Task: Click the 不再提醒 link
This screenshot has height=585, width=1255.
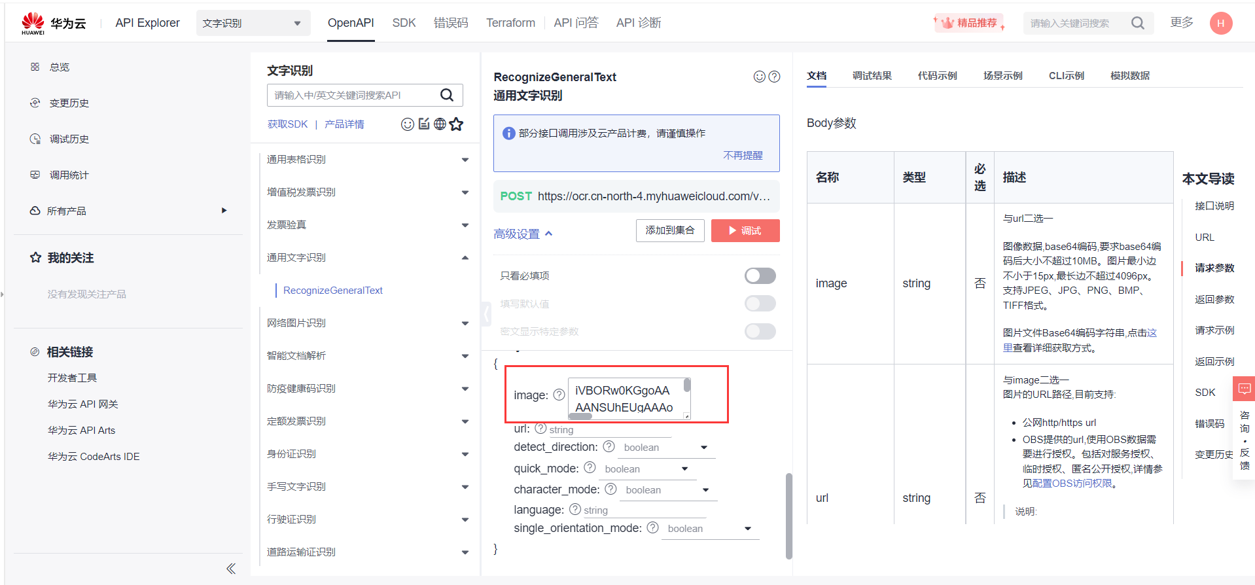Action: [x=743, y=156]
